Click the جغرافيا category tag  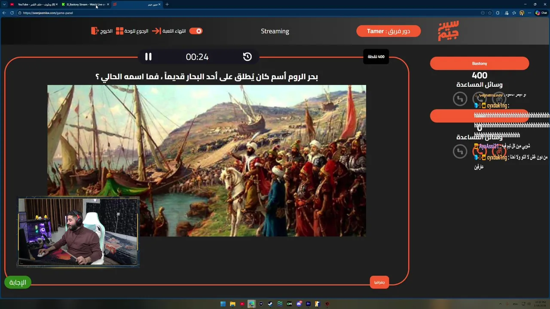[379, 282]
